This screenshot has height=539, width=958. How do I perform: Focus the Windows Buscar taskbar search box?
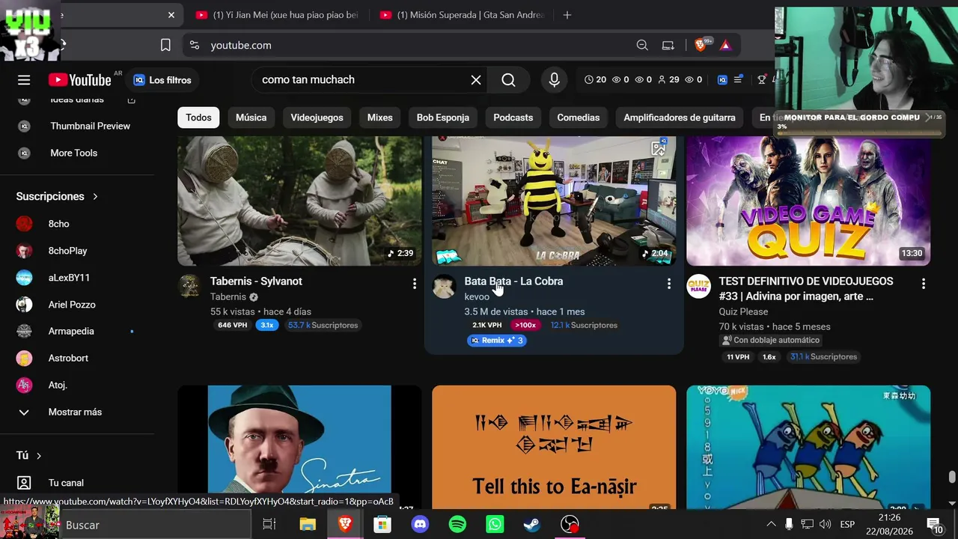coord(156,525)
